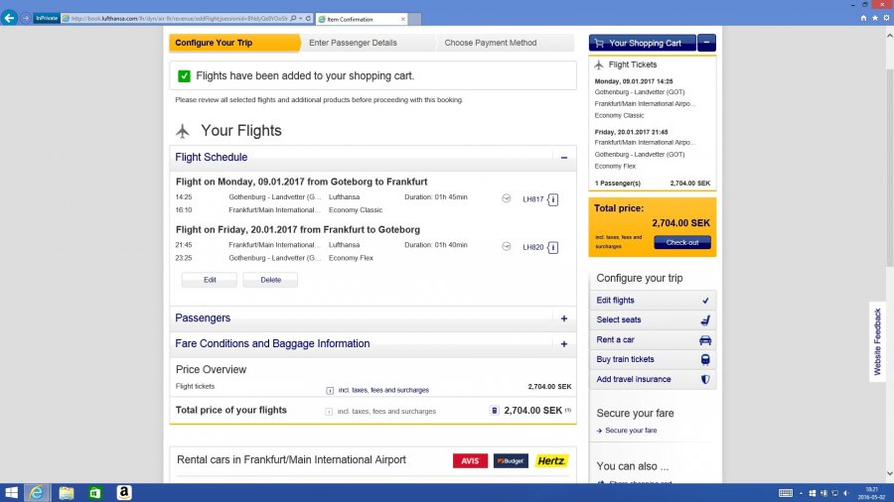Click the Buy train tickets icon
The image size is (894, 502).
[x=705, y=360]
